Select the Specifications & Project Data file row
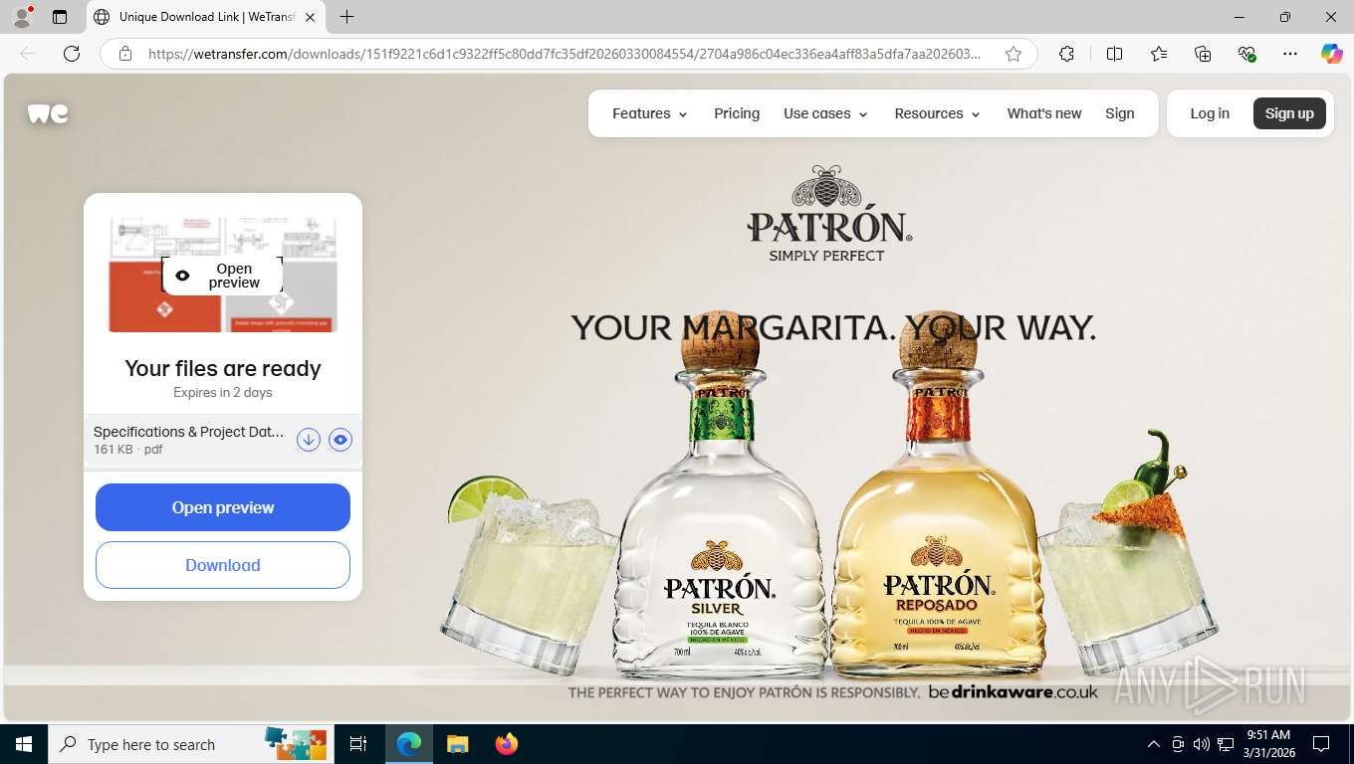Screen dimensions: 1354x764 pyautogui.click(x=223, y=440)
